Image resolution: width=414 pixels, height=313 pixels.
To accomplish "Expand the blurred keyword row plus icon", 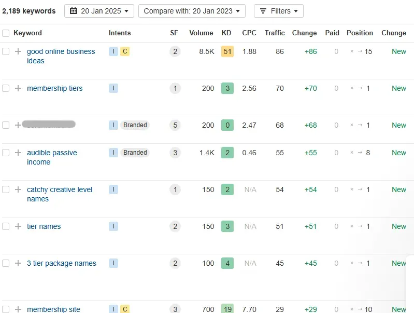I will [x=18, y=125].
